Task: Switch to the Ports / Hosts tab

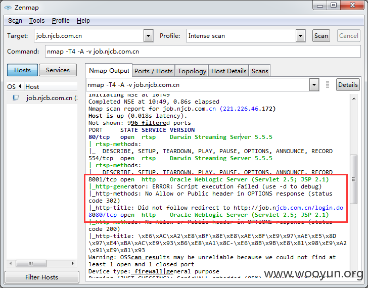Action: pyautogui.click(x=154, y=71)
